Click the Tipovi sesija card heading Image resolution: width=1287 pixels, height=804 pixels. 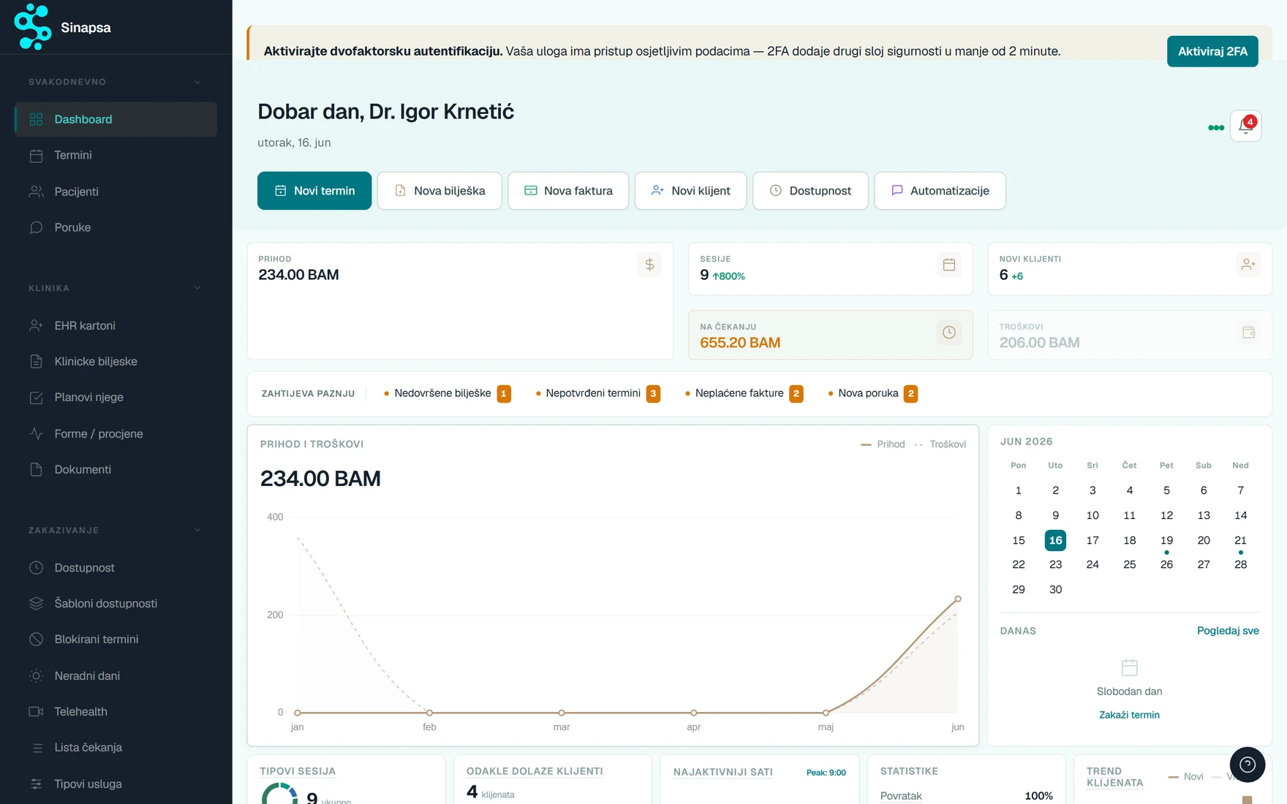pyautogui.click(x=298, y=771)
